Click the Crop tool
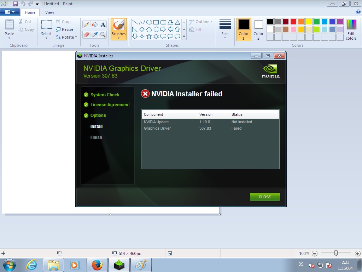This screenshot has height=272, width=362. (x=63, y=22)
